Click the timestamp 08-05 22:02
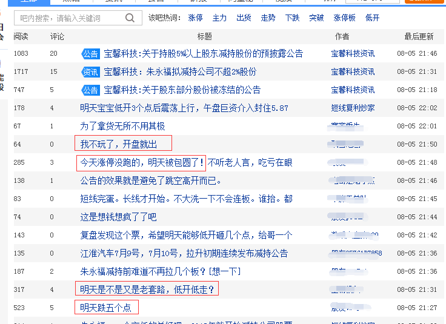The width and height of the screenshot is (446, 324). [x=417, y=108]
